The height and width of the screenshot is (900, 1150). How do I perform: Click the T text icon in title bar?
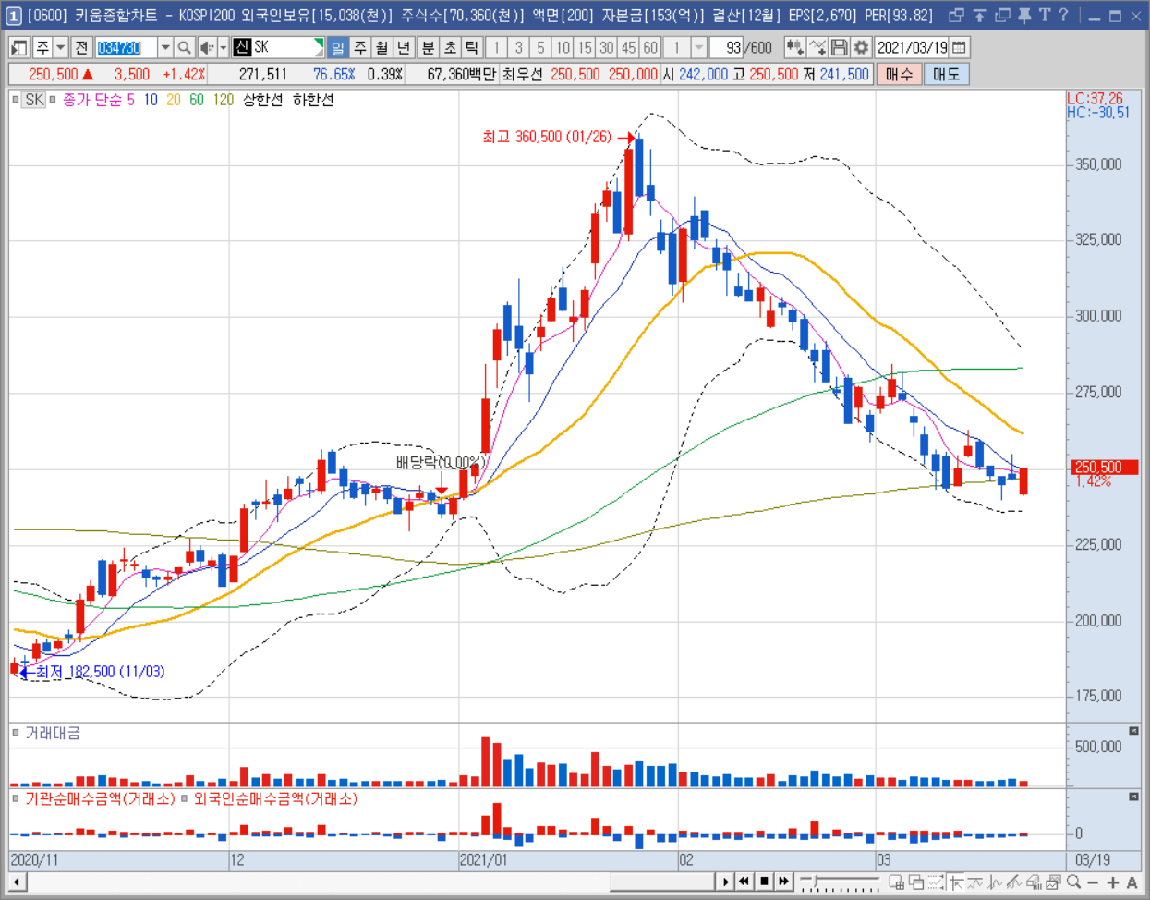click(1044, 15)
